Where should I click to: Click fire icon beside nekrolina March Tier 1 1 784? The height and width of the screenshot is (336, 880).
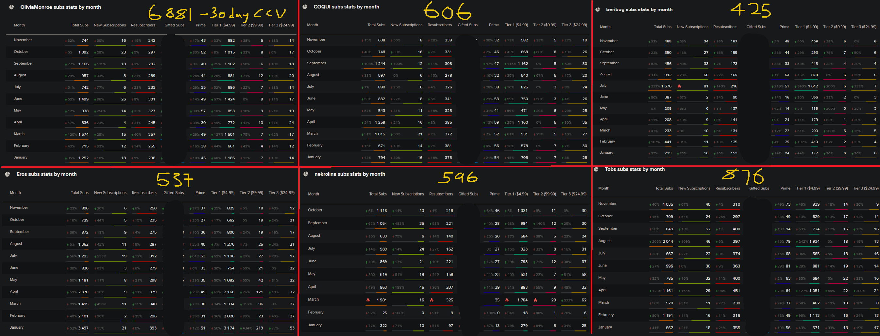(x=507, y=300)
